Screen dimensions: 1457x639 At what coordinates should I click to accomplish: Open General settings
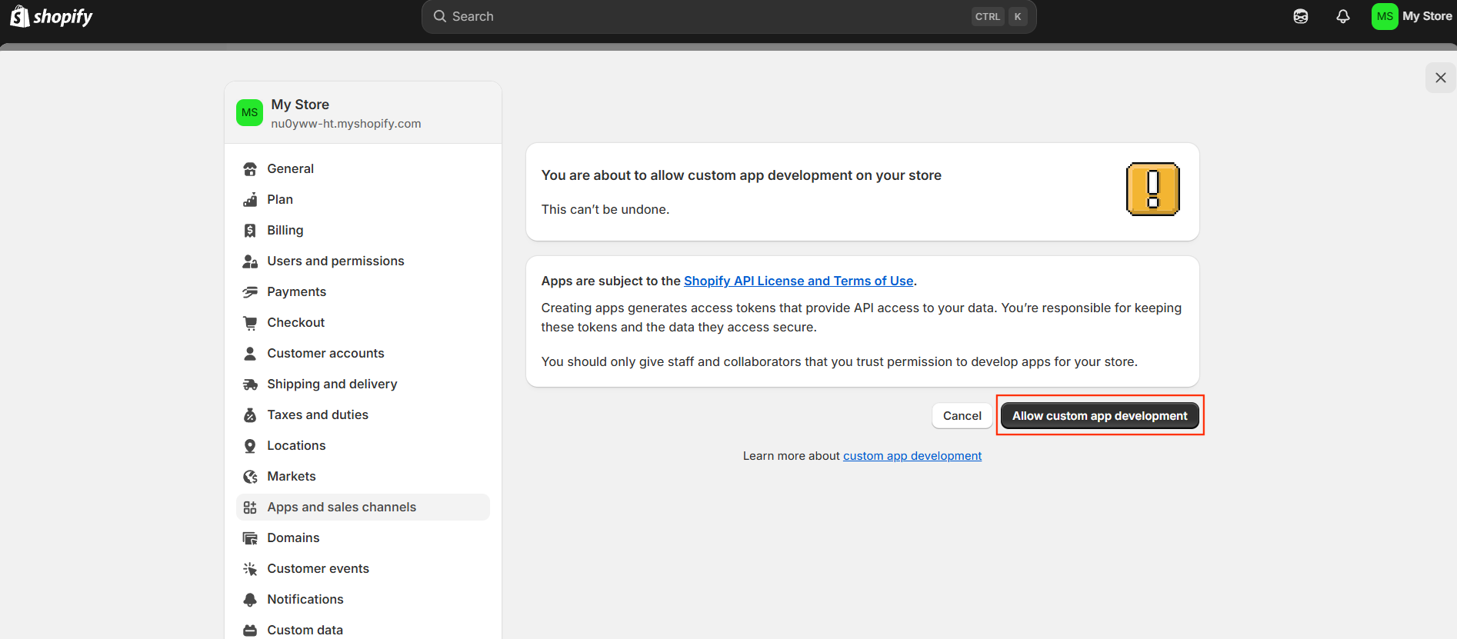[x=363, y=168]
